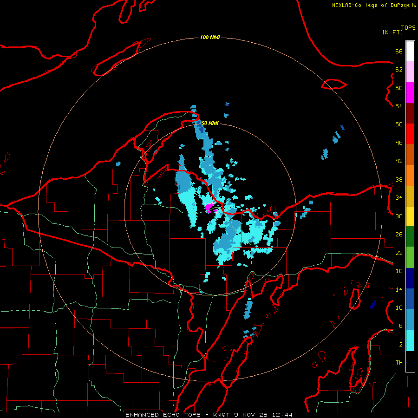Click the light green 22 kft legend swatch
Image resolution: width=418 pixels, height=418 pixels.
coord(410,257)
